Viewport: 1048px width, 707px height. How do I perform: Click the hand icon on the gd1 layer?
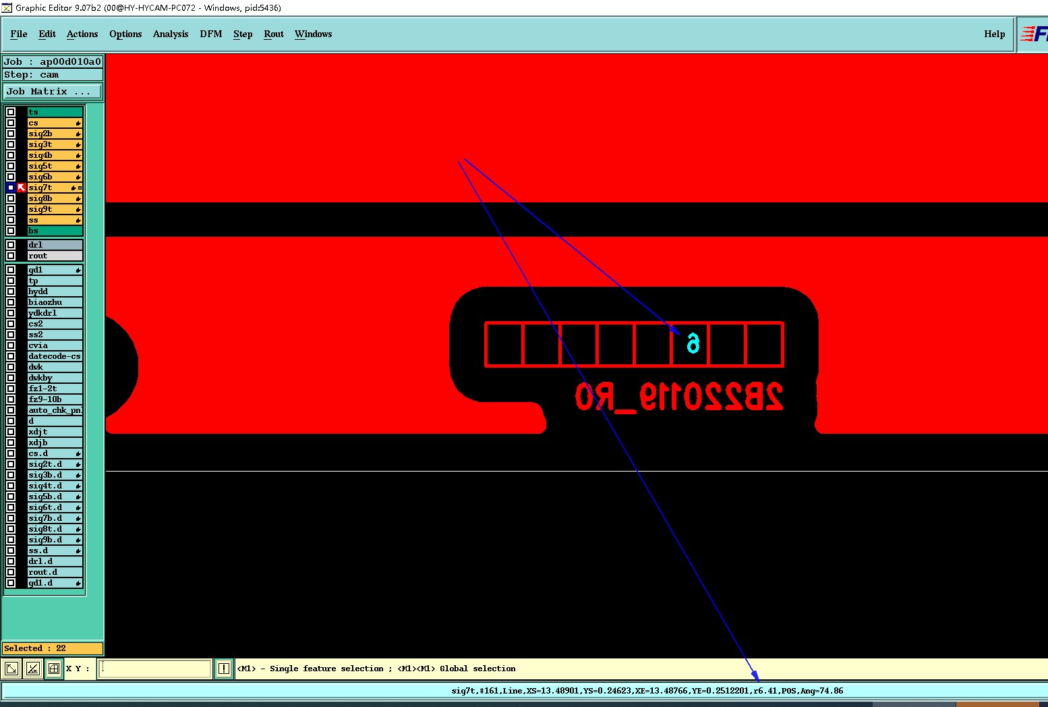tap(78, 270)
